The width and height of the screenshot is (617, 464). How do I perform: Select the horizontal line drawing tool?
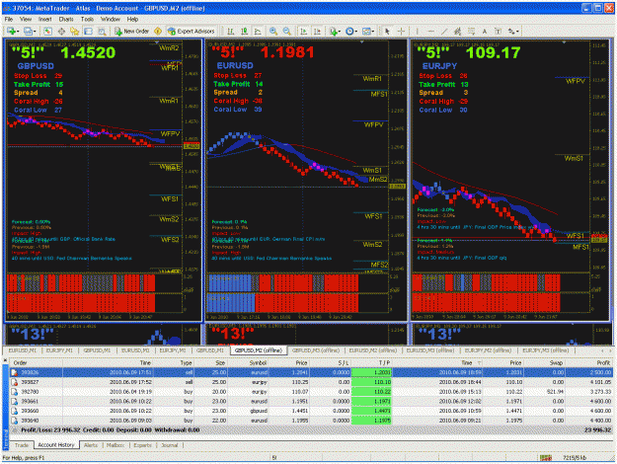[430, 31]
